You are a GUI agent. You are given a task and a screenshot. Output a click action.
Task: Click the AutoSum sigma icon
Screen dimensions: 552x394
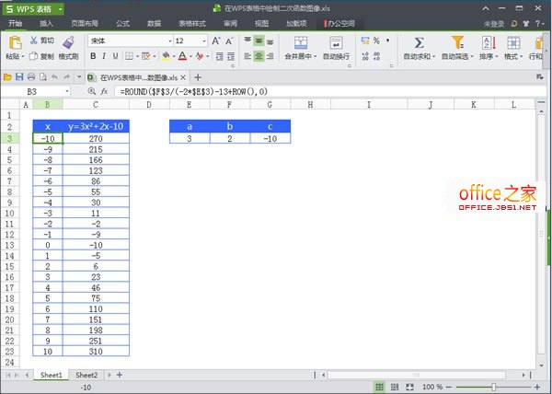pos(419,42)
